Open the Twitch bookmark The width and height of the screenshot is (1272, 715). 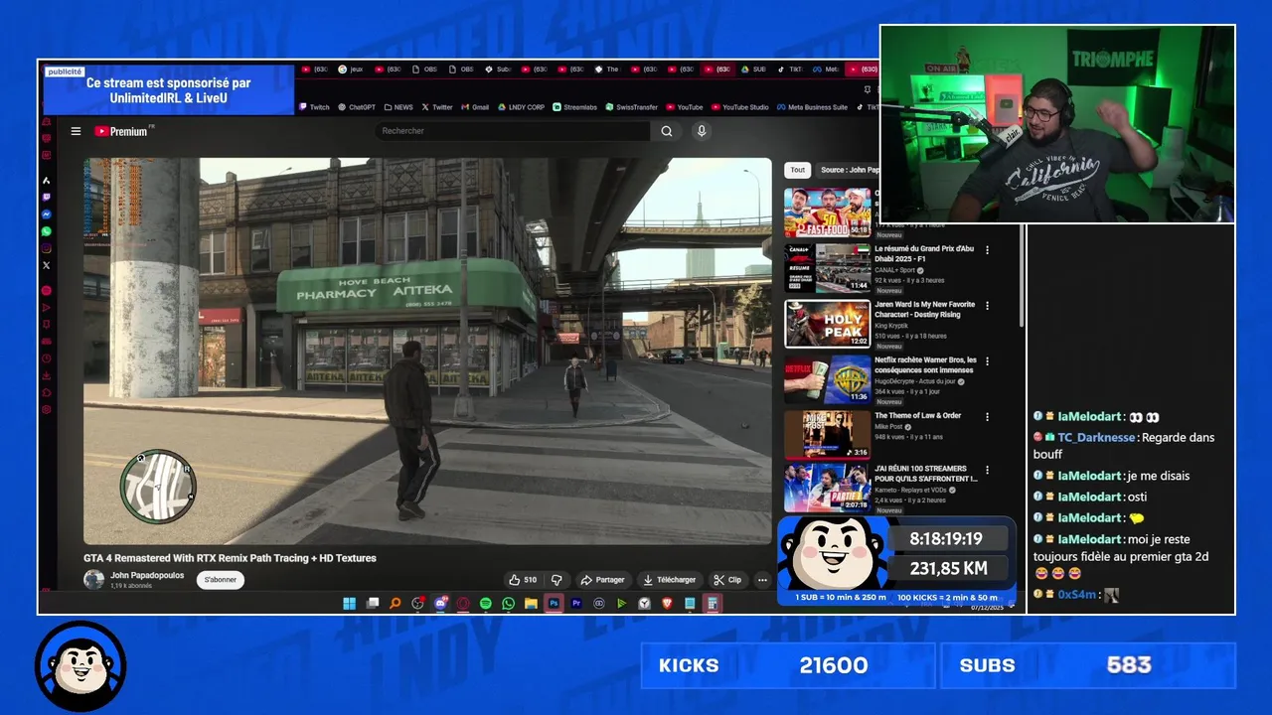pos(314,107)
